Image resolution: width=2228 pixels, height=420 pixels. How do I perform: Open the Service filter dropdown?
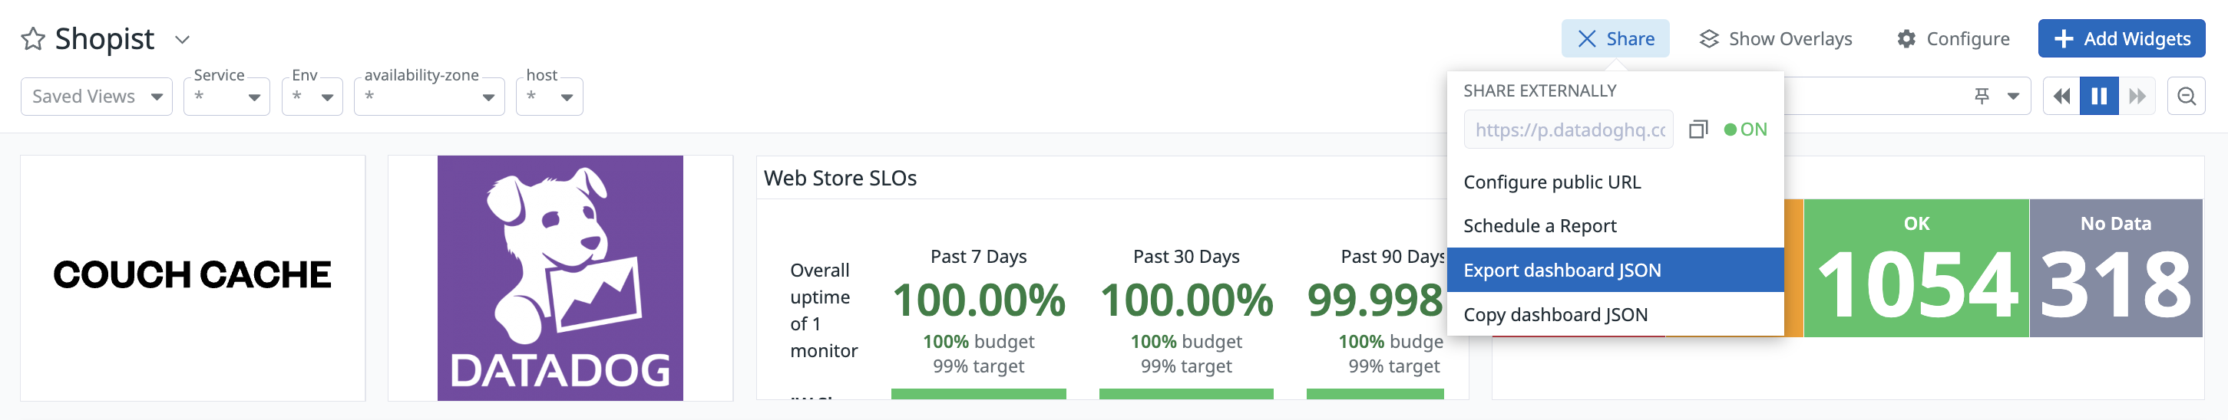pos(226,96)
